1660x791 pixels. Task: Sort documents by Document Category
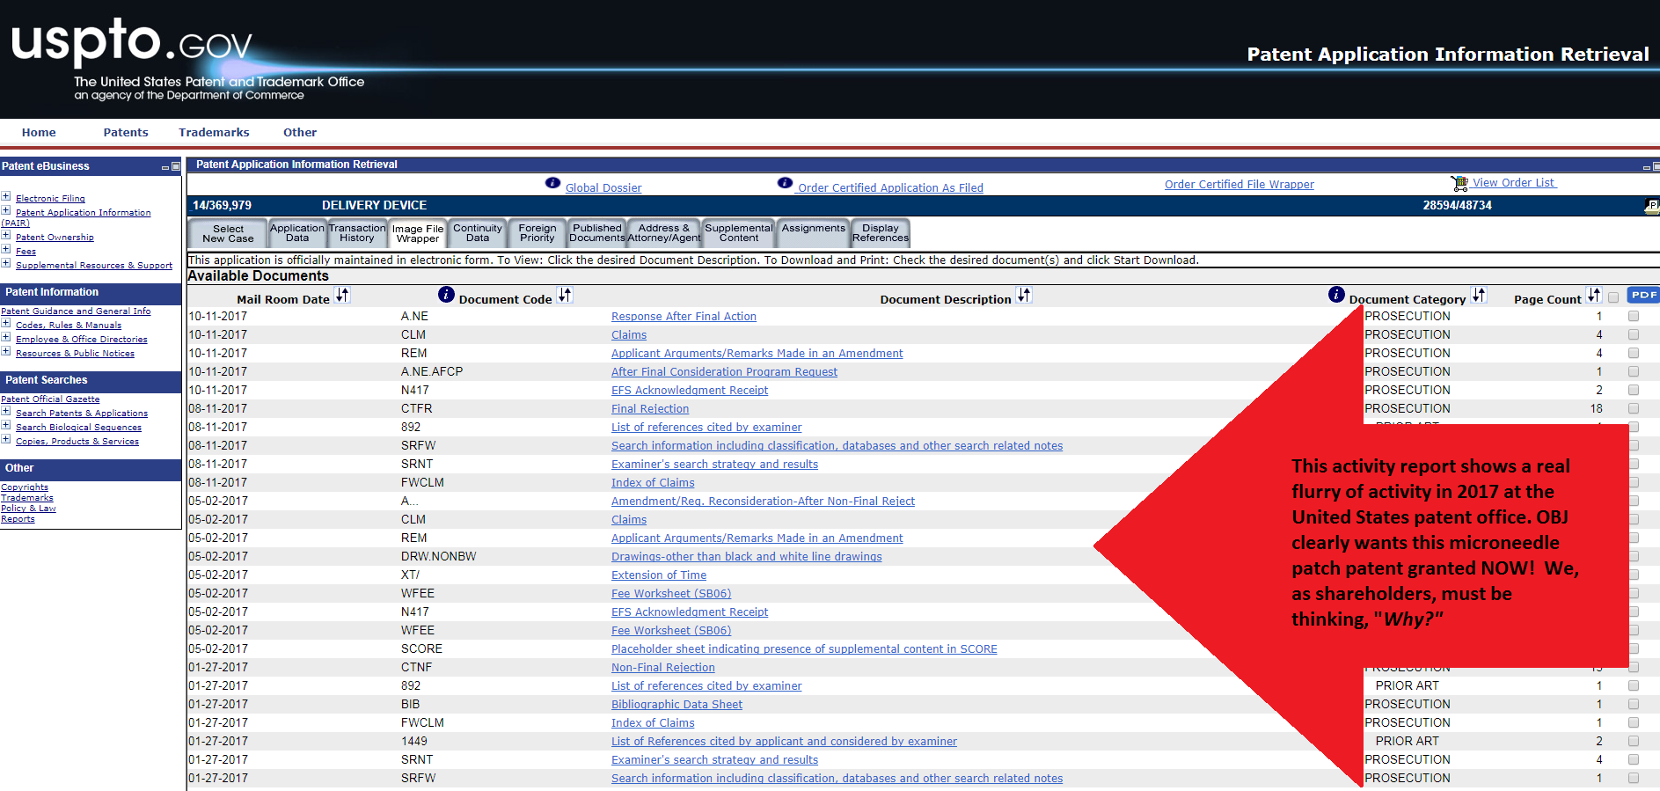click(x=1479, y=296)
